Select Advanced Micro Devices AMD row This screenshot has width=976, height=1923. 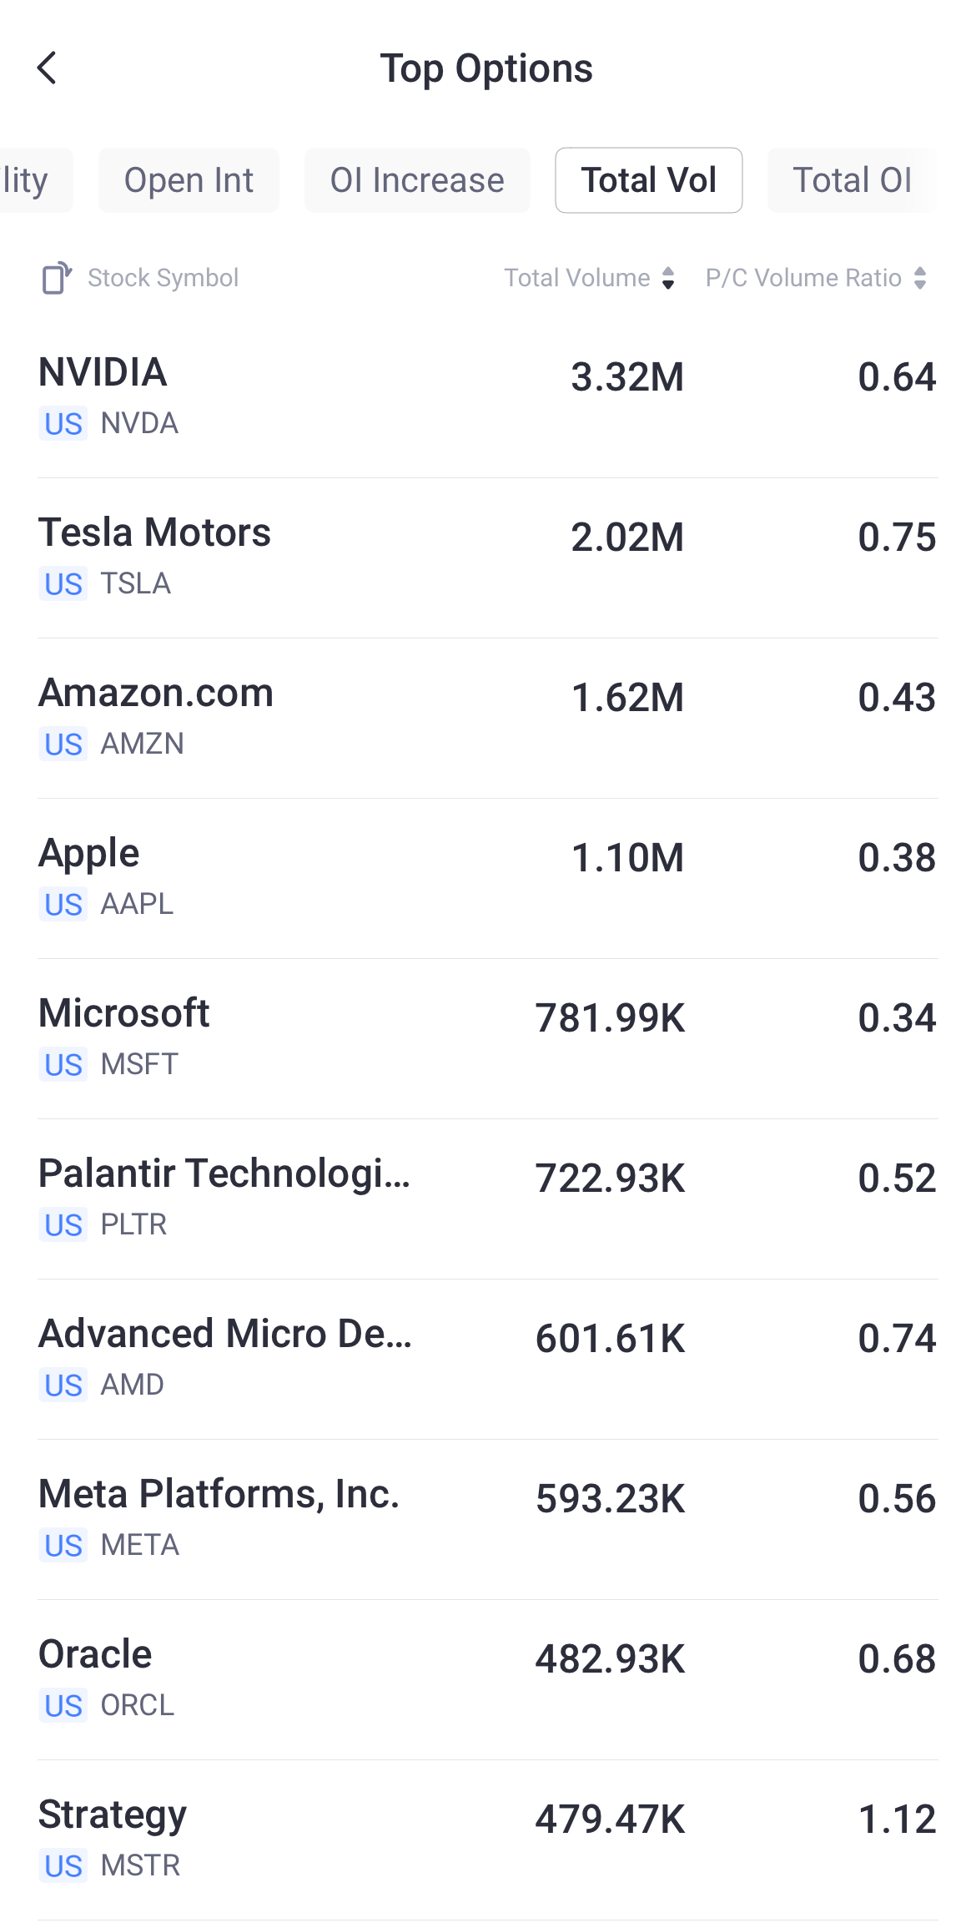click(488, 1359)
